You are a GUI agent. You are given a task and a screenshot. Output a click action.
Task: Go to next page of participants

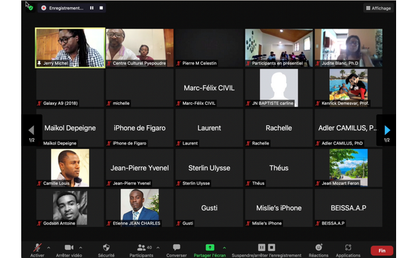pos(387,130)
